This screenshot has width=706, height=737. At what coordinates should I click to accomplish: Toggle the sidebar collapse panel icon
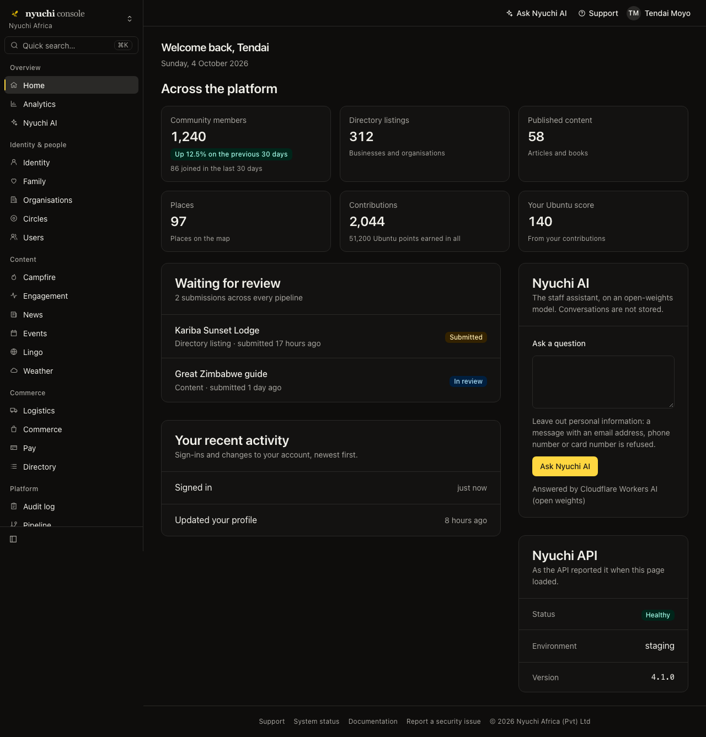click(x=13, y=539)
